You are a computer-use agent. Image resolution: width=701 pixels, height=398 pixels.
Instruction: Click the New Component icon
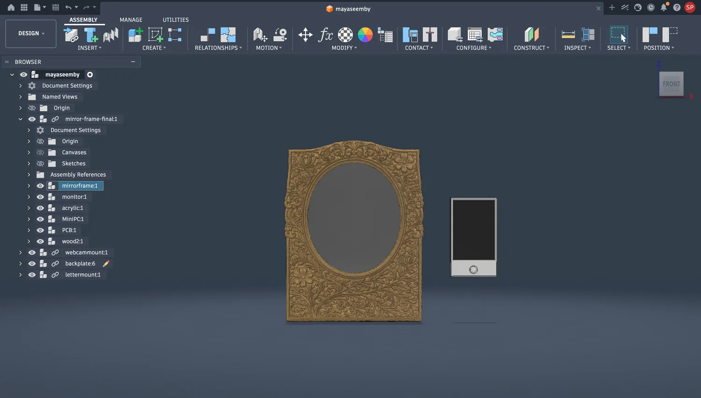136,35
